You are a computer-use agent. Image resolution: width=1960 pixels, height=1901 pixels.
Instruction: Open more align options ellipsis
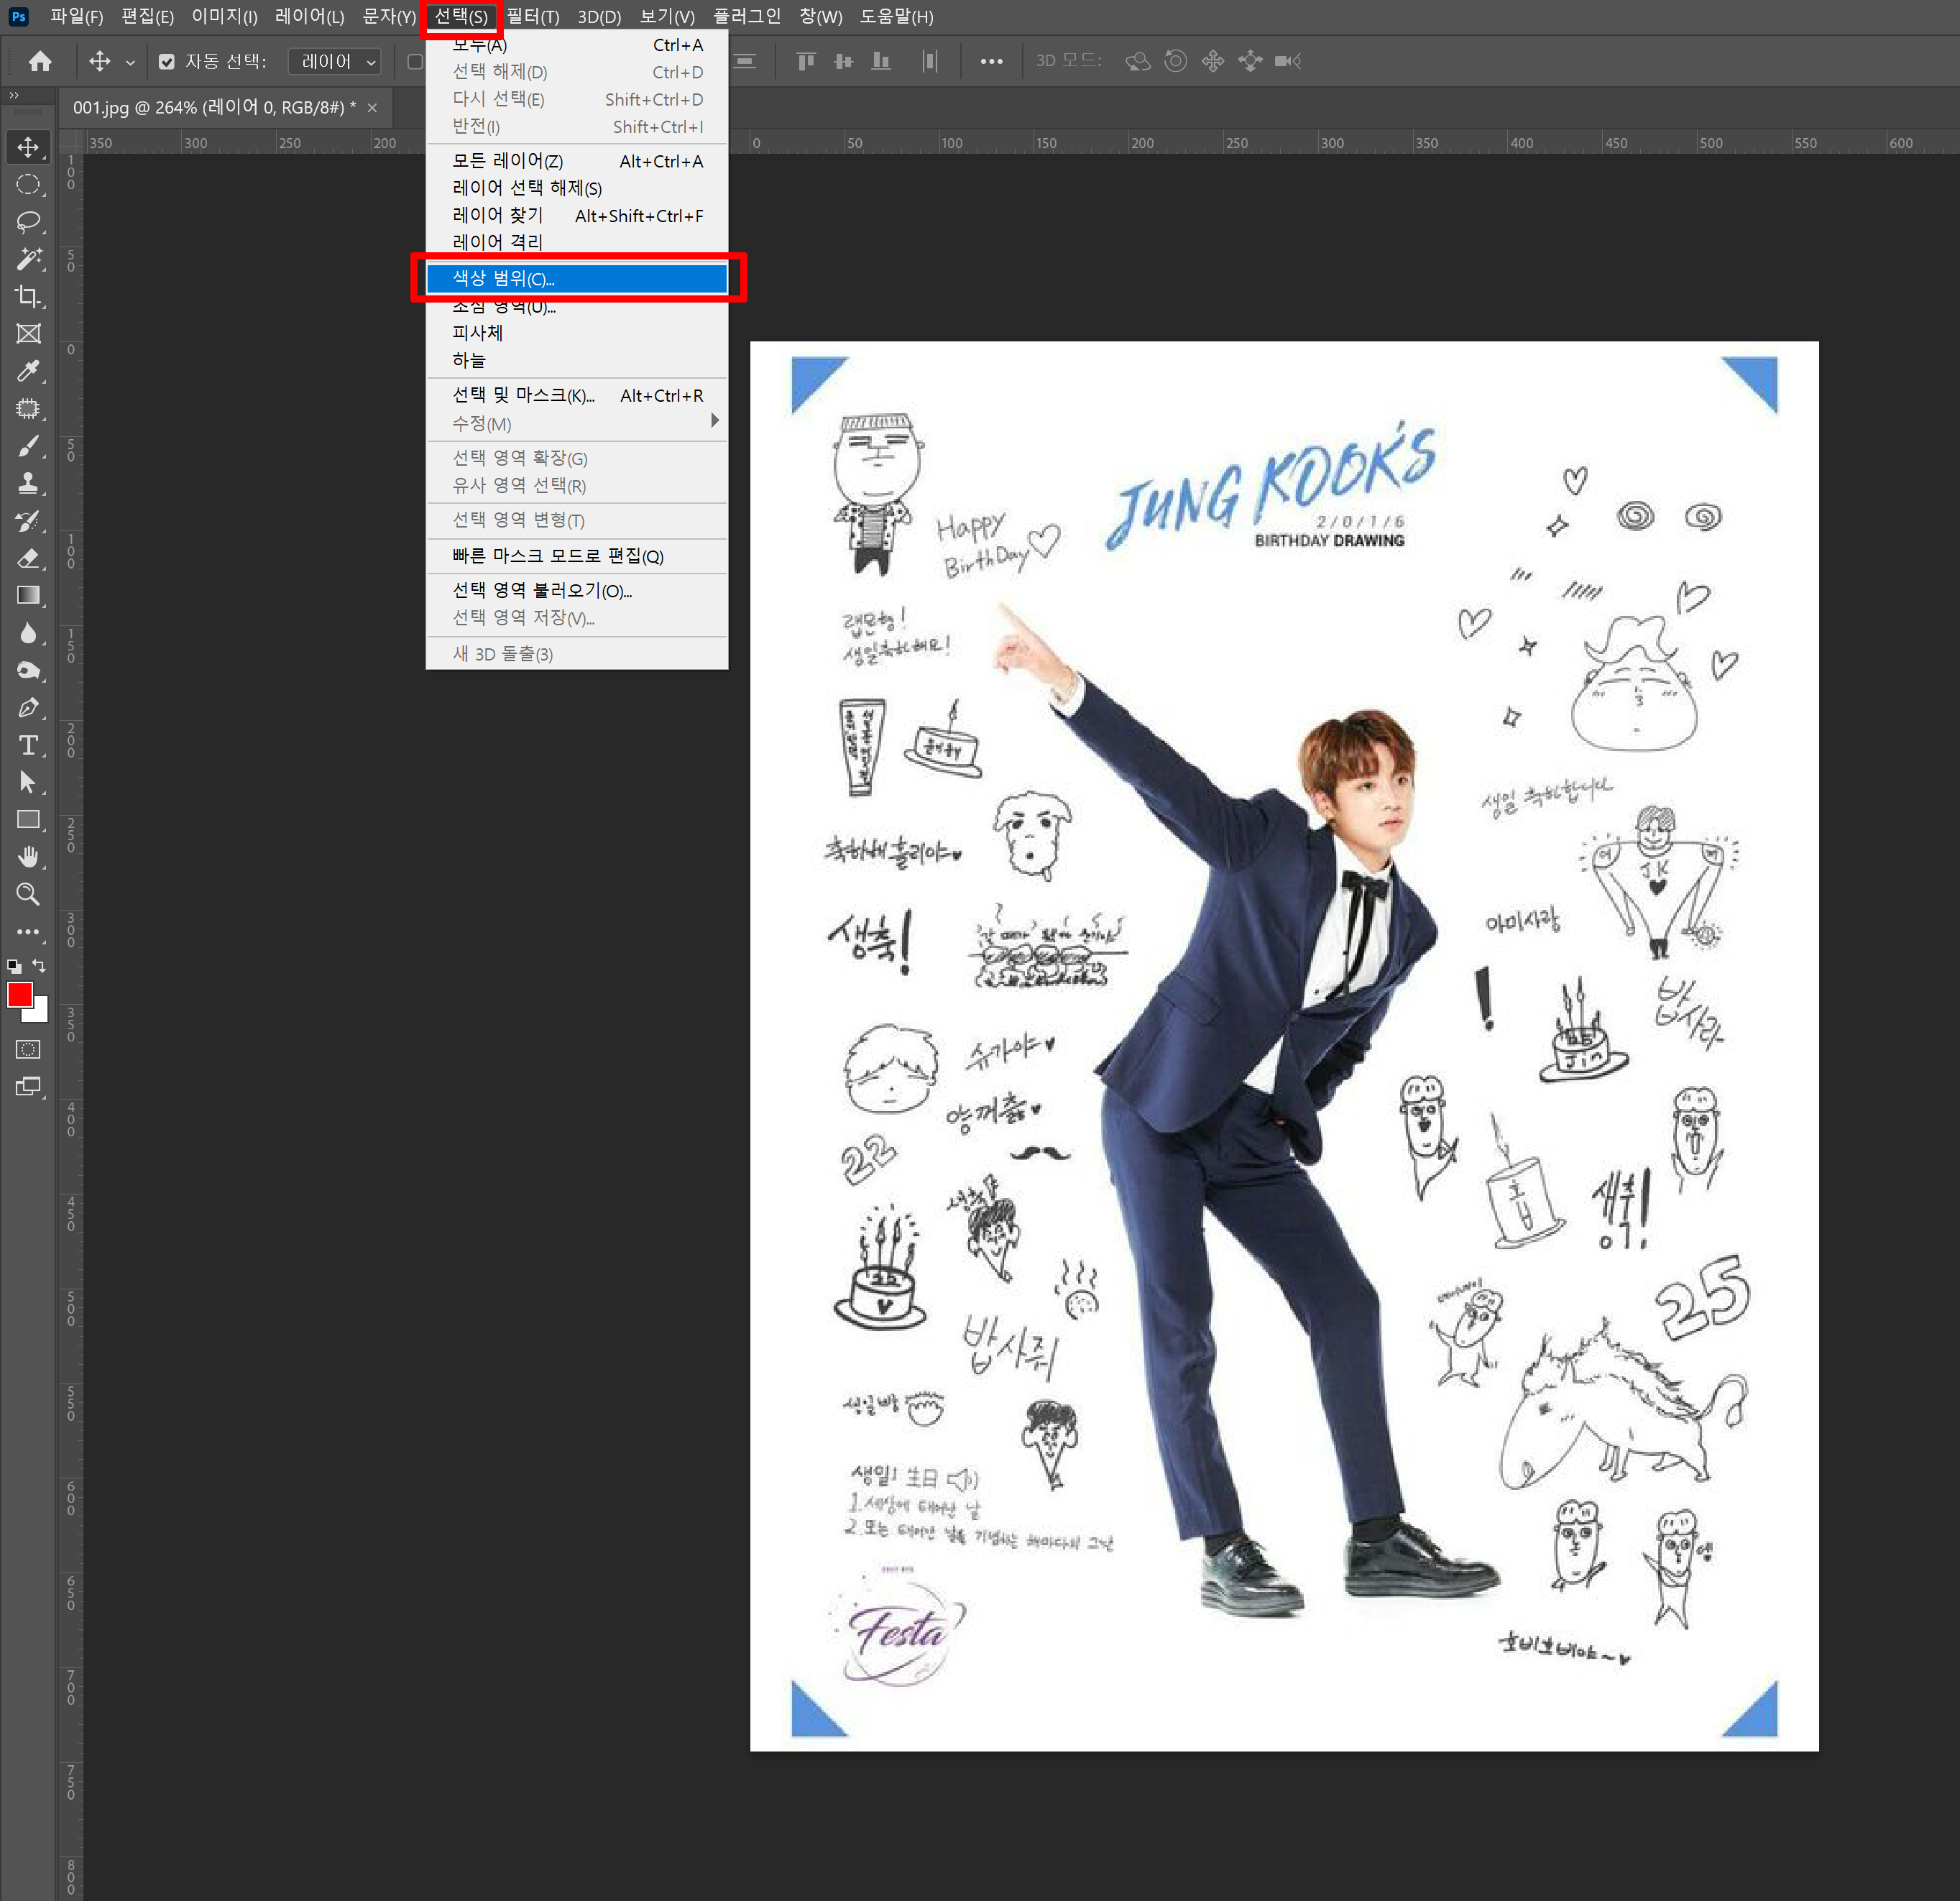[x=991, y=61]
